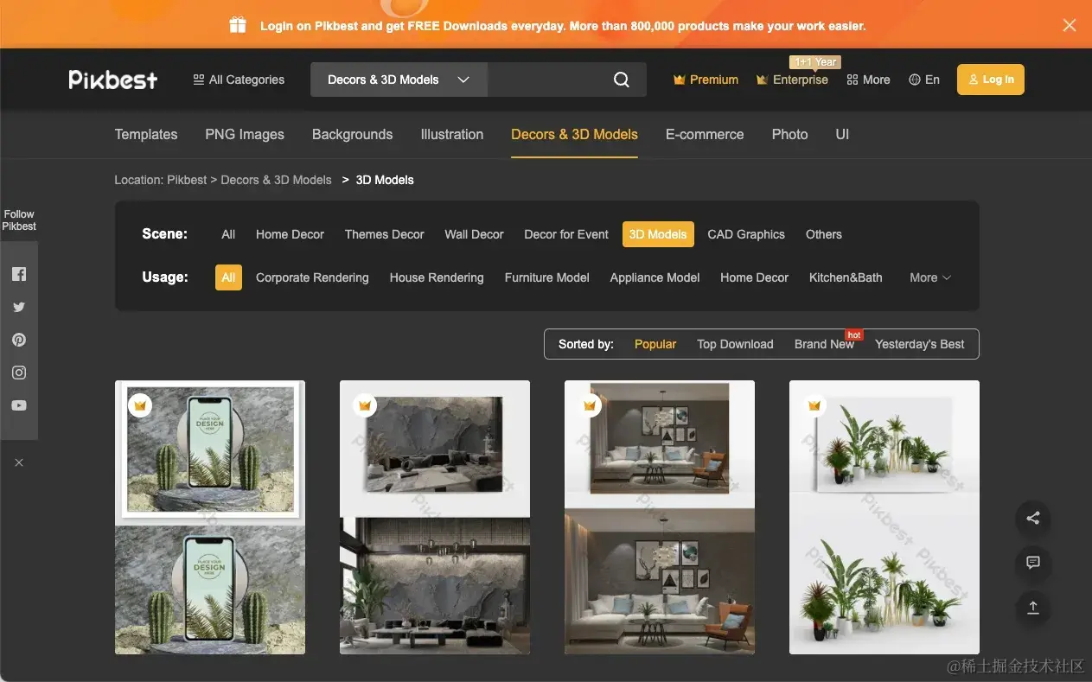The image size is (1092, 682).
Task: Switch to UI tab
Action: 842,134
